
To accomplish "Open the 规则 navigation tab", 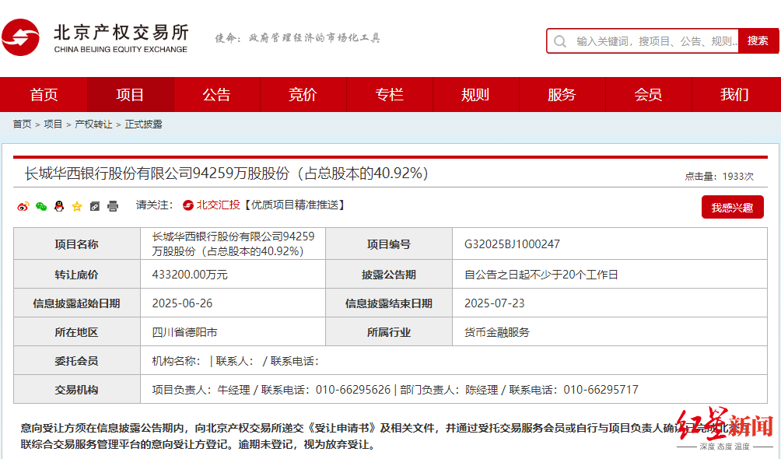I will tap(475, 95).
